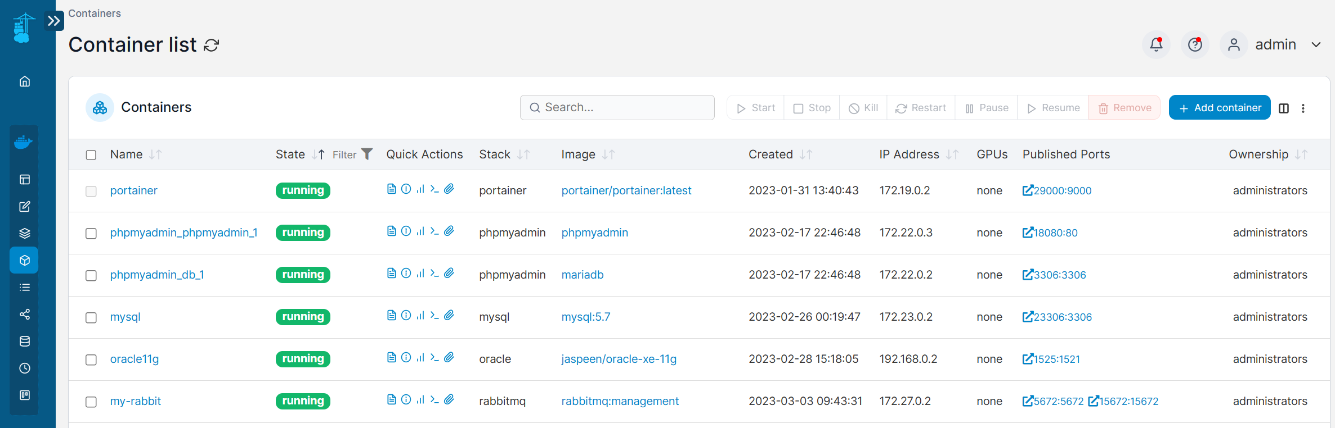
Task: Open exec console icon for oracle11g
Action: pos(434,358)
